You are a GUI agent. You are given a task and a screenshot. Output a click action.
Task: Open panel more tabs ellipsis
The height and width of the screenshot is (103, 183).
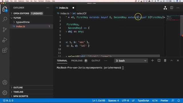coord(106,61)
